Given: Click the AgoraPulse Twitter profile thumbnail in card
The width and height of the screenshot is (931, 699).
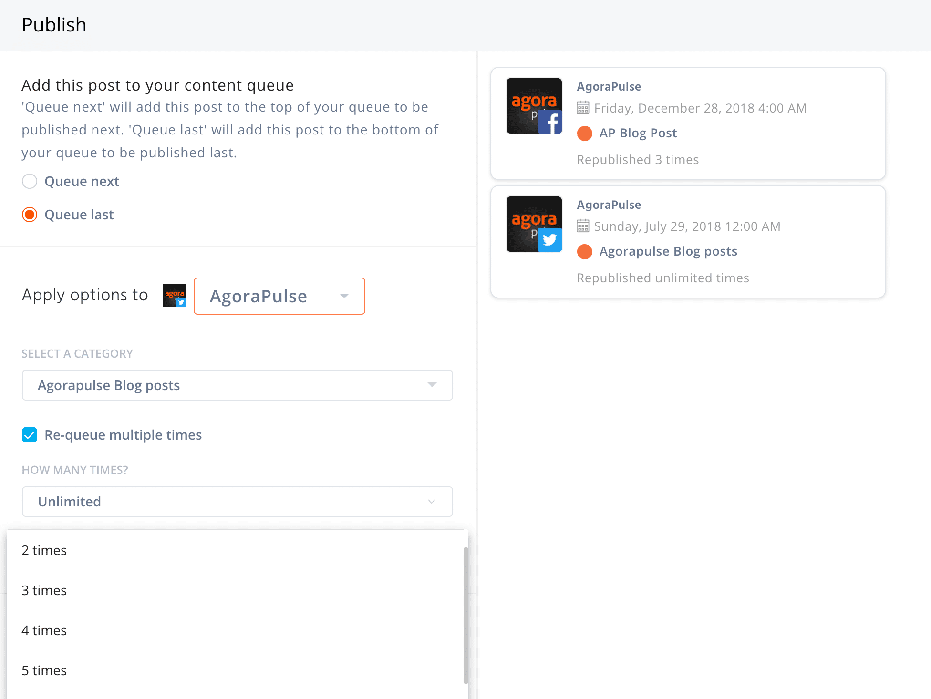Looking at the screenshot, I should (x=534, y=224).
